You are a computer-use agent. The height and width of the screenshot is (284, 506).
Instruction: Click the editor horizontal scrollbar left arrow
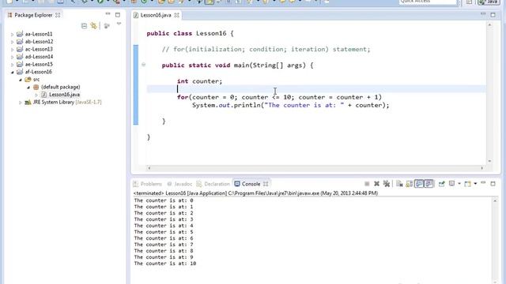[149, 168]
